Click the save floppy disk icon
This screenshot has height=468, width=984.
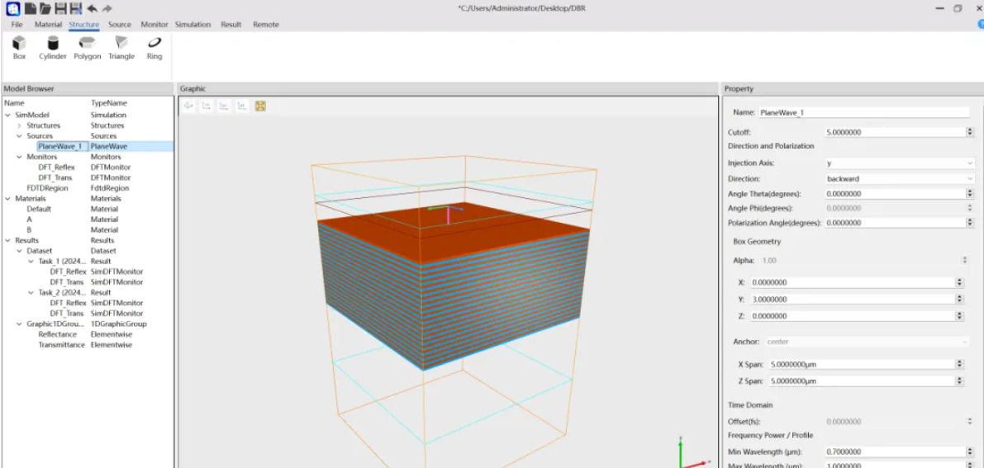pyautogui.click(x=61, y=8)
